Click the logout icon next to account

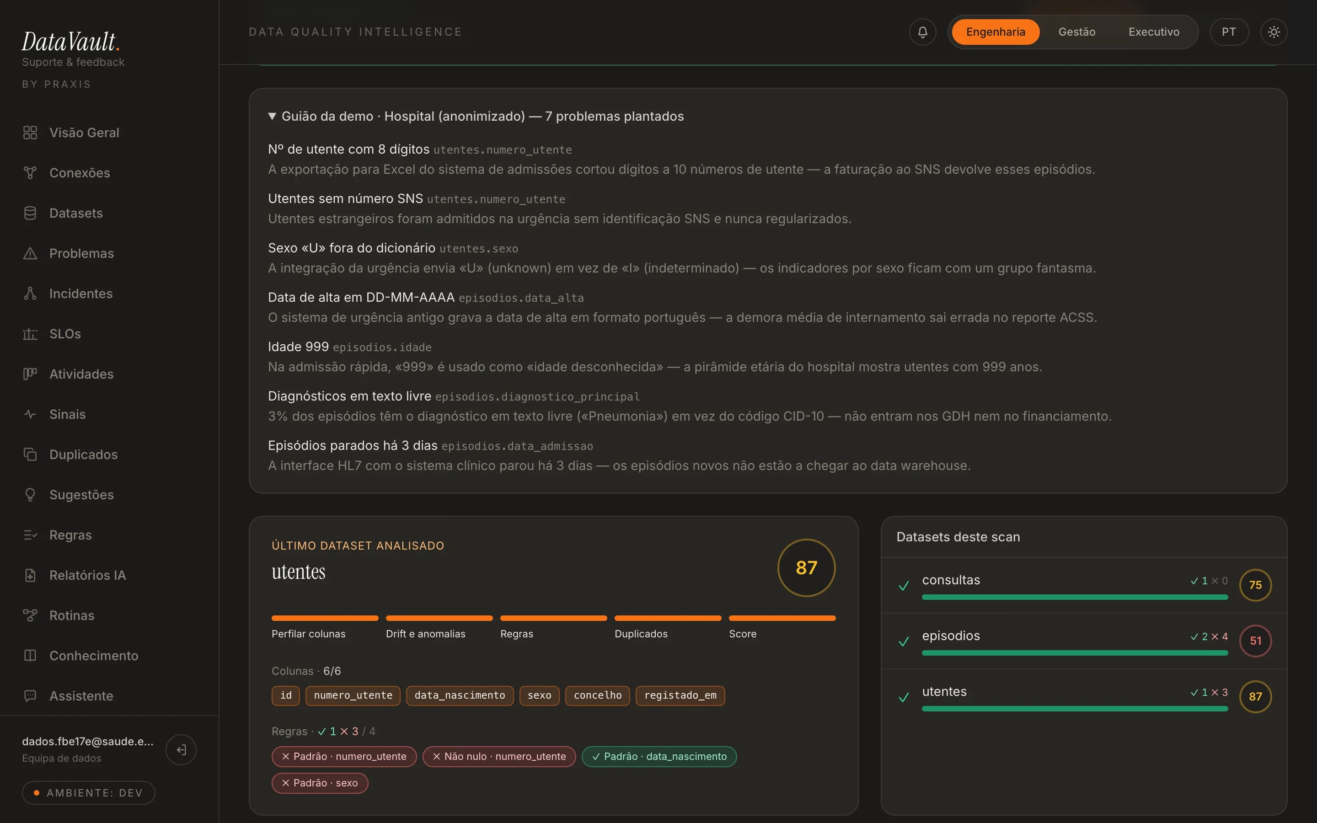[x=181, y=749]
